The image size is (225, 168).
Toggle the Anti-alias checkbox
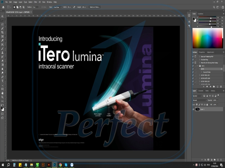tap(40, 7)
